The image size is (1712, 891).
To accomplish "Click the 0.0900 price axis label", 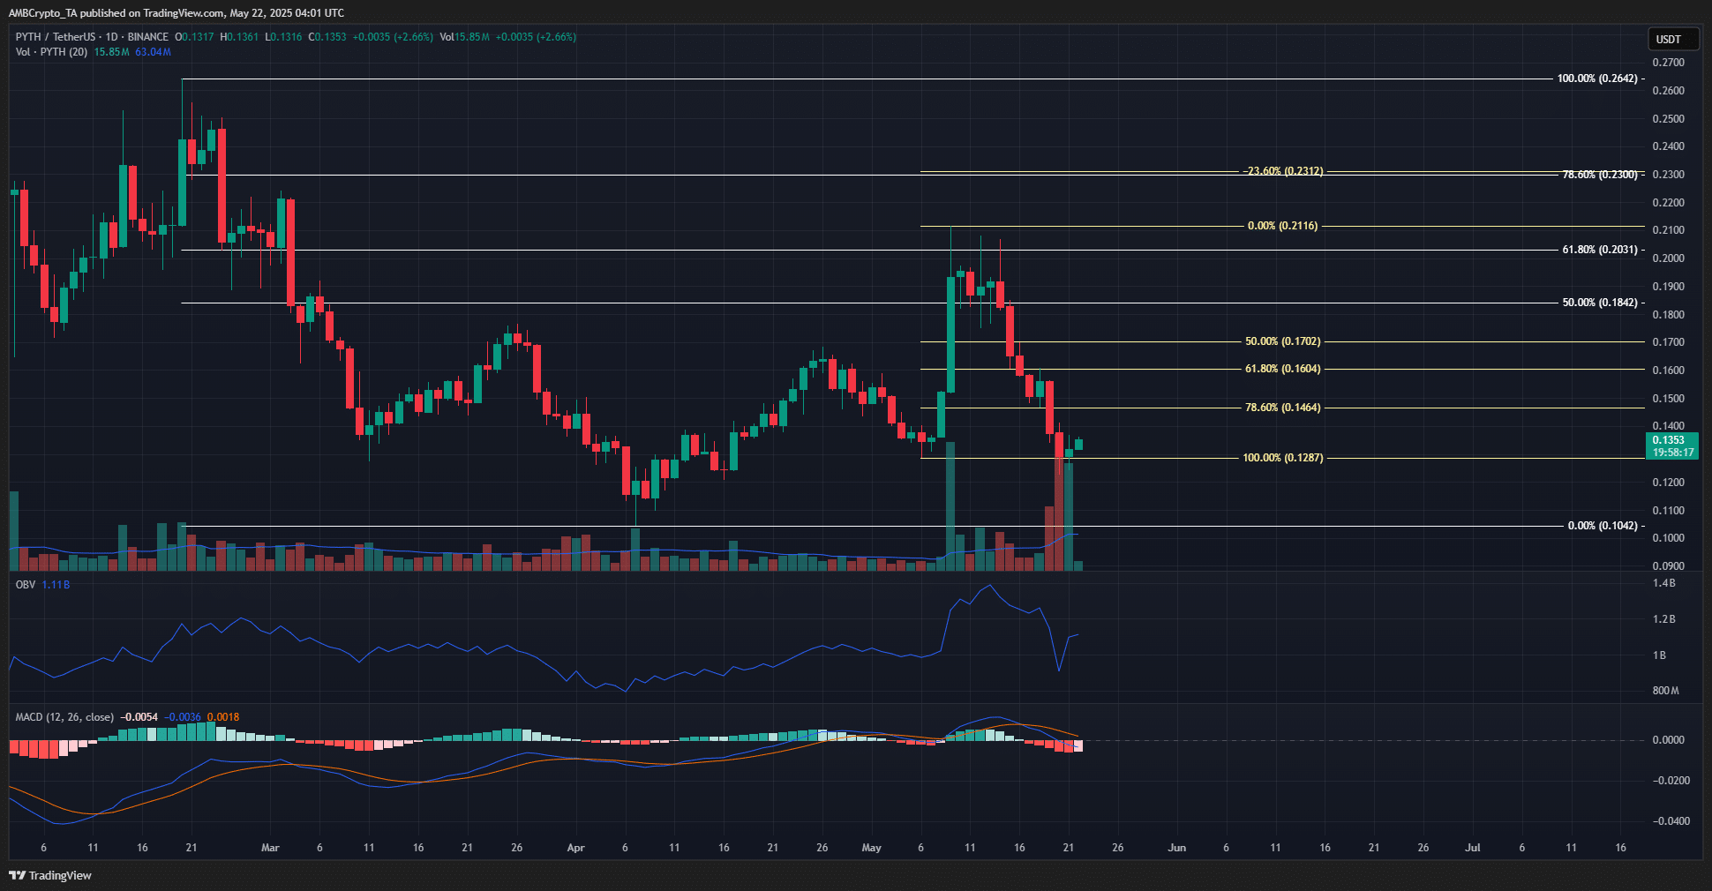I will point(1668,566).
